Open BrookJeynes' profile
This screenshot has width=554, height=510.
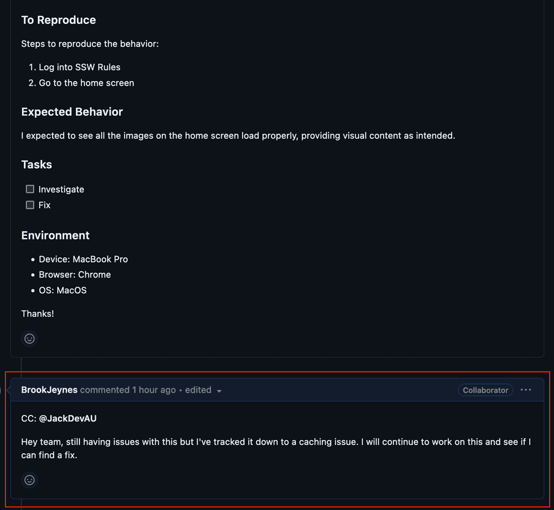49,389
